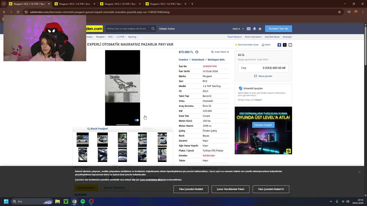Open Spotify from the taskbar
Viewport: 367px width, 206px height.
83,201
